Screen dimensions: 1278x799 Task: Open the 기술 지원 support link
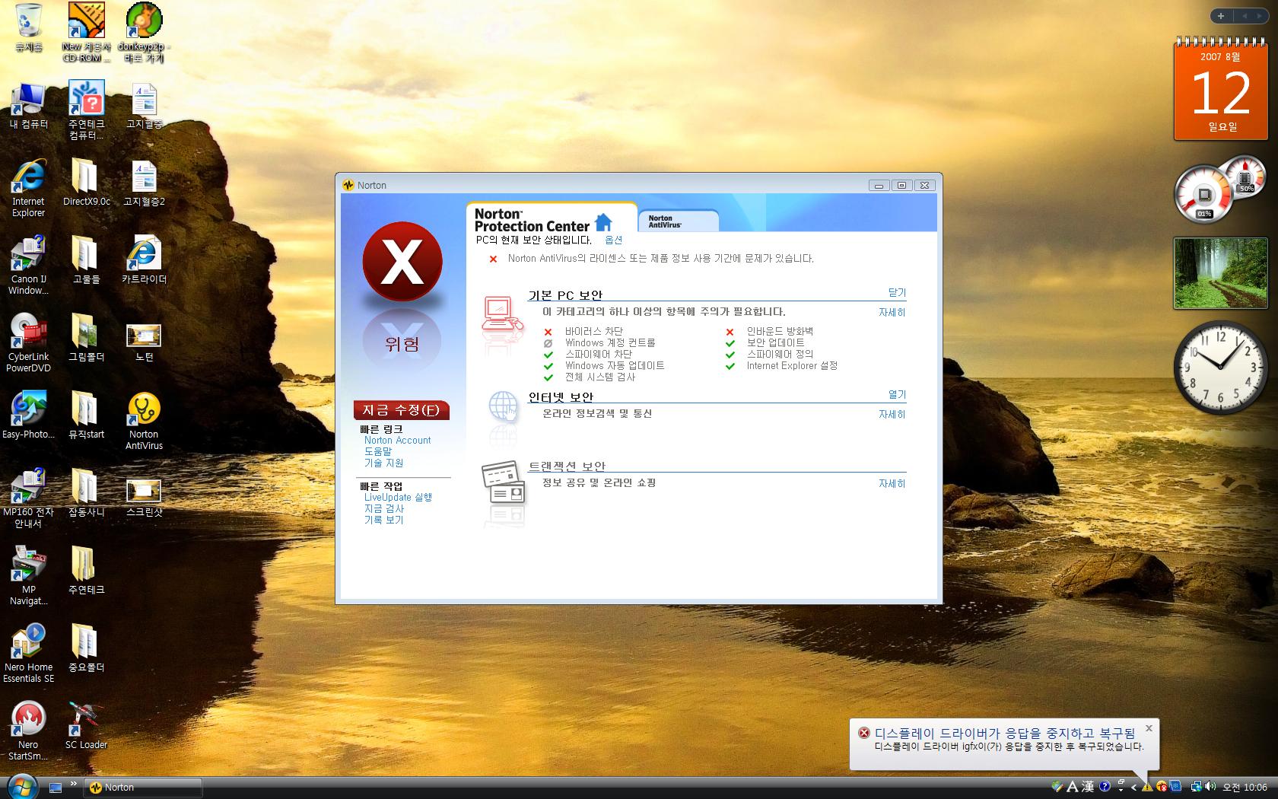click(383, 463)
